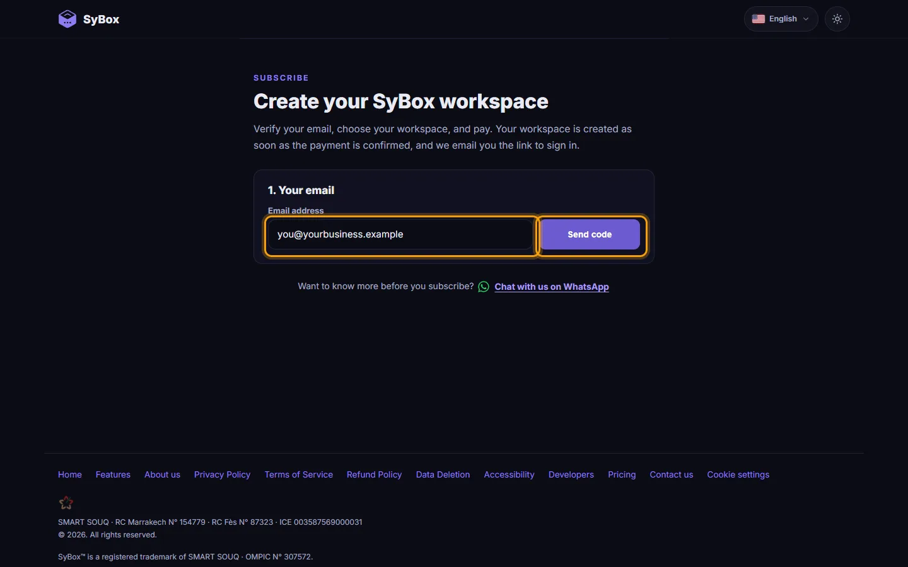Open the Chat with us on WhatsApp link
Screen dimensions: 908x567
click(x=552, y=287)
